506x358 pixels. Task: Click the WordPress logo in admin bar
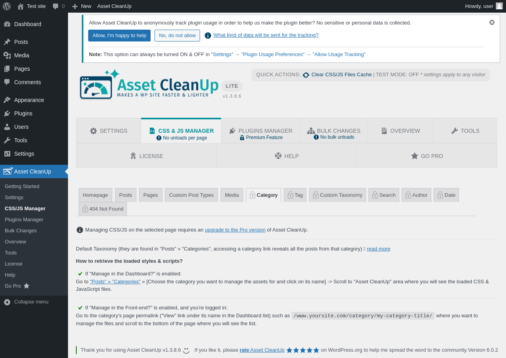7,6
